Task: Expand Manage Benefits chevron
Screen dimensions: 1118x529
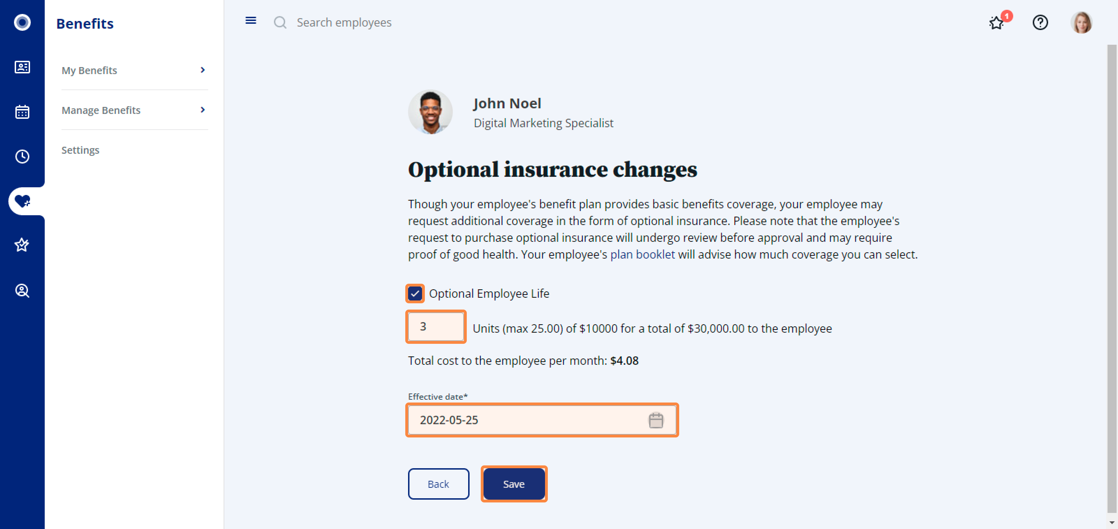Action: [x=203, y=110]
